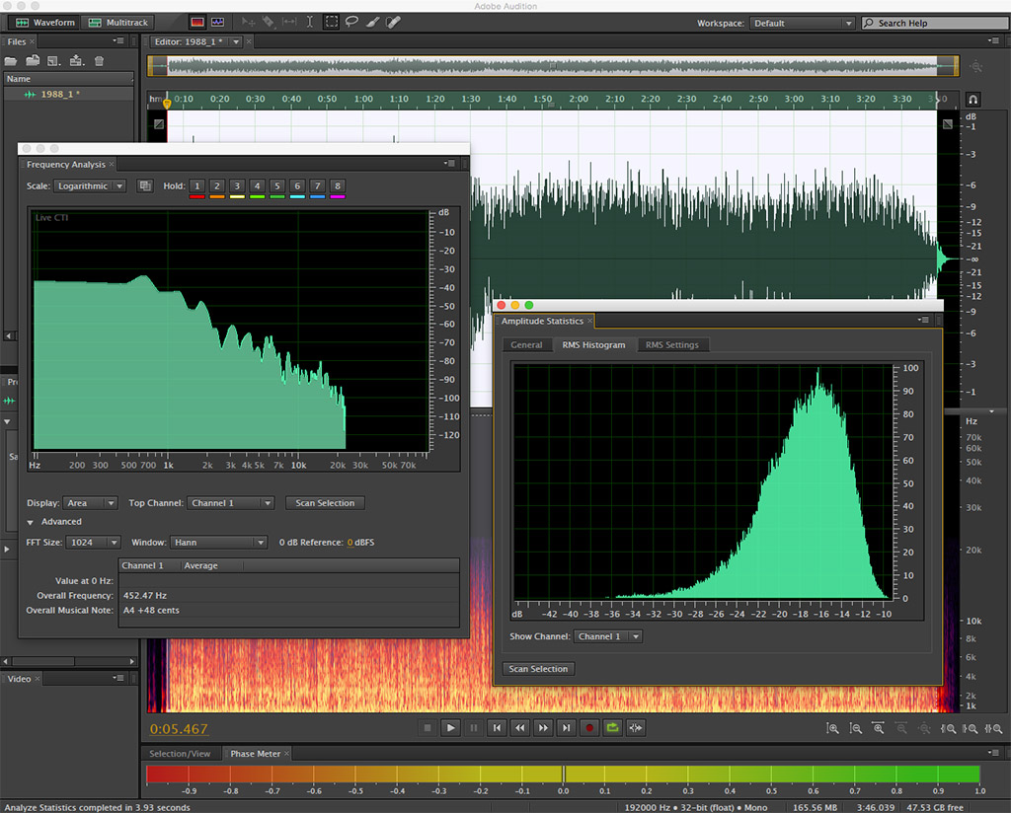Click the copy graph icon beside Scale

[x=145, y=185]
